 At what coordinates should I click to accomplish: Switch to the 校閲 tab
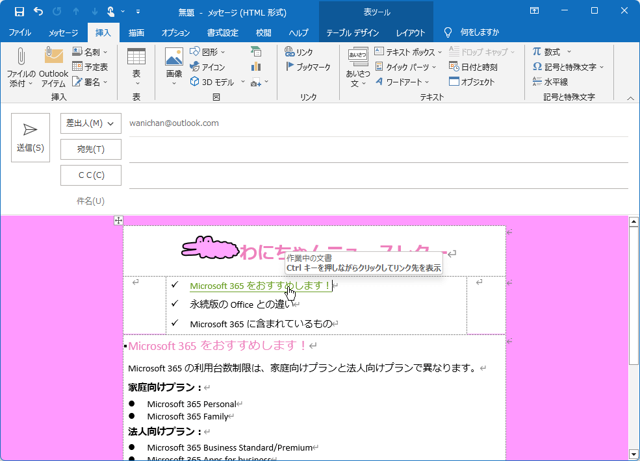tap(263, 32)
